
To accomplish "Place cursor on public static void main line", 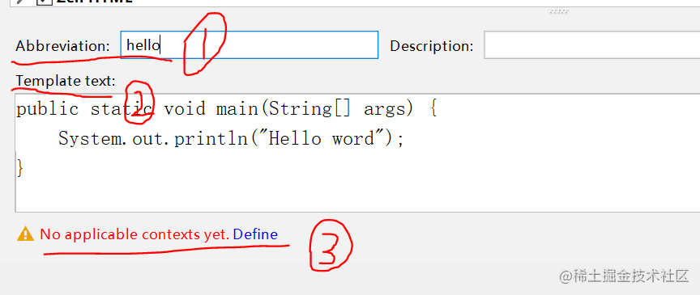I will point(227,109).
